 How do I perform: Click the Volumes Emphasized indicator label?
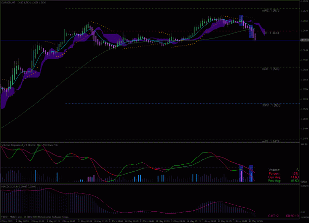click(30, 145)
